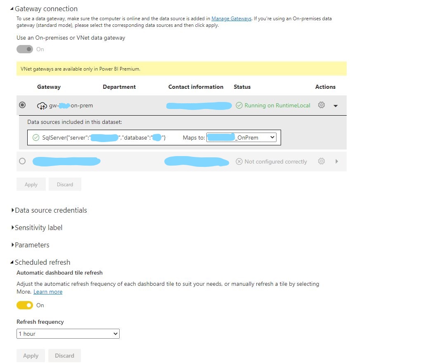Select the gw on-prem gateway radio button

pyautogui.click(x=22, y=105)
